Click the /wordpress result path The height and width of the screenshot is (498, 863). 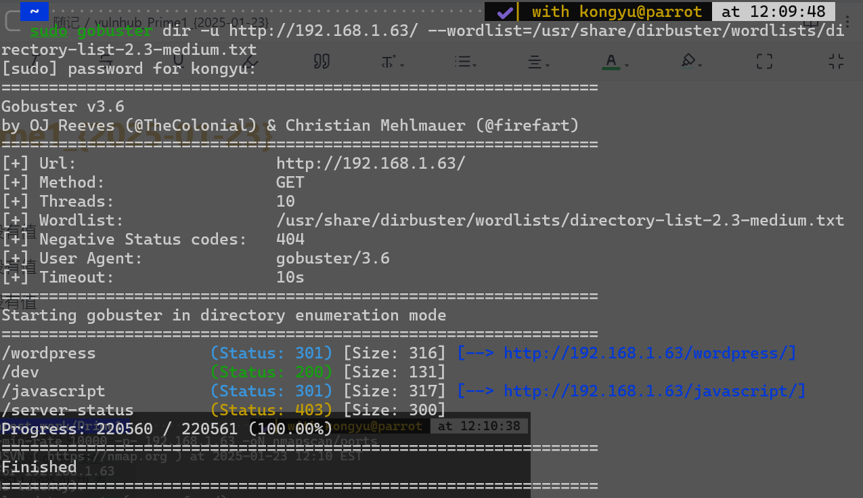[49, 353]
